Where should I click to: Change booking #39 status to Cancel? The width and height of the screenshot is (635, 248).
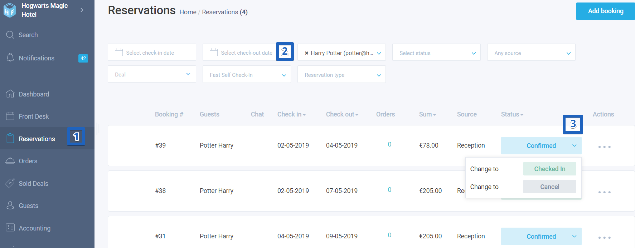coord(550,187)
